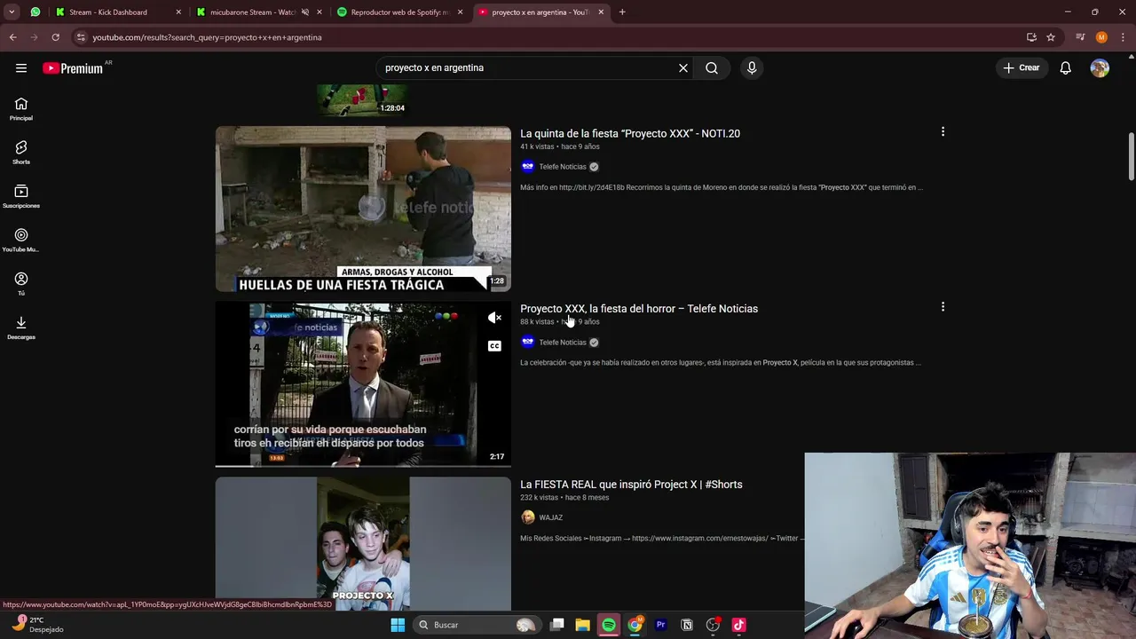The height and width of the screenshot is (639, 1136).
Task: Open Principal (home) in sidebar
Action: [21, 109]
